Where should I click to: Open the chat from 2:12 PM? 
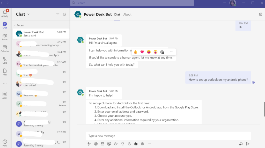tap(41, 134)
